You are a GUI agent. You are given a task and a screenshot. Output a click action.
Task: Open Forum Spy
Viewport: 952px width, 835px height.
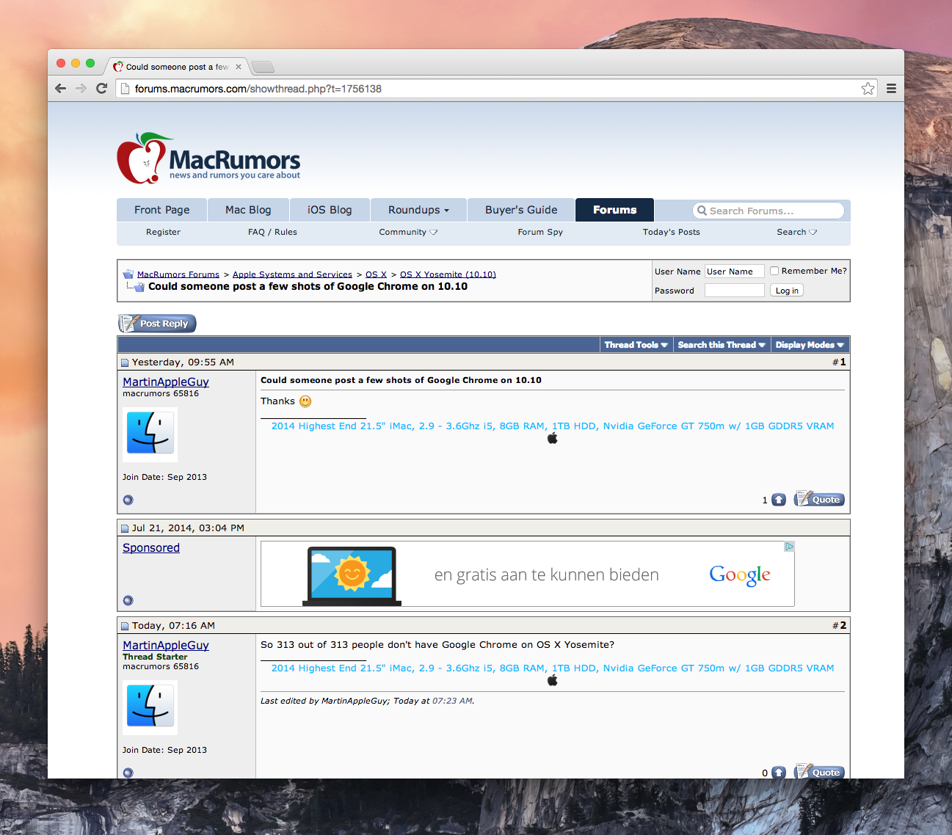[540, 232]
